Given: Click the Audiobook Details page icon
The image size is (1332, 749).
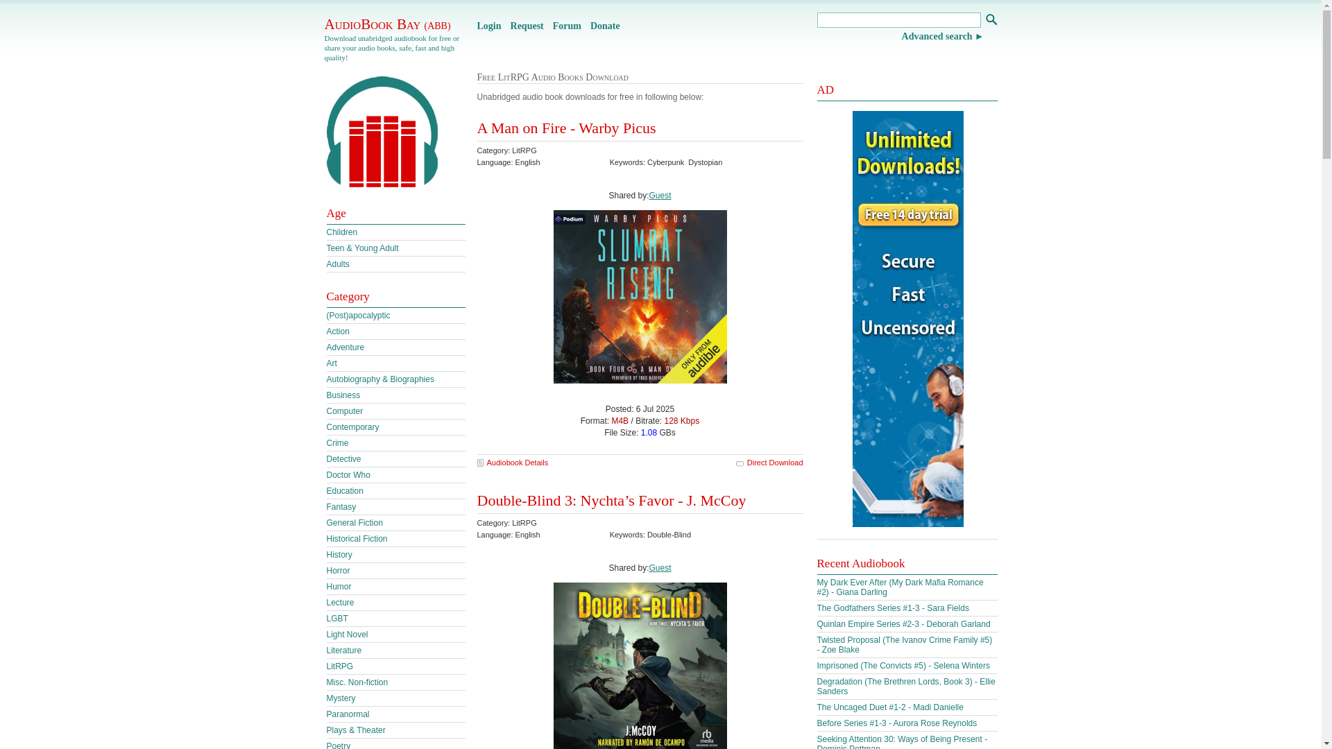Looking at the screenshot, I should click(x=480, y=463).
